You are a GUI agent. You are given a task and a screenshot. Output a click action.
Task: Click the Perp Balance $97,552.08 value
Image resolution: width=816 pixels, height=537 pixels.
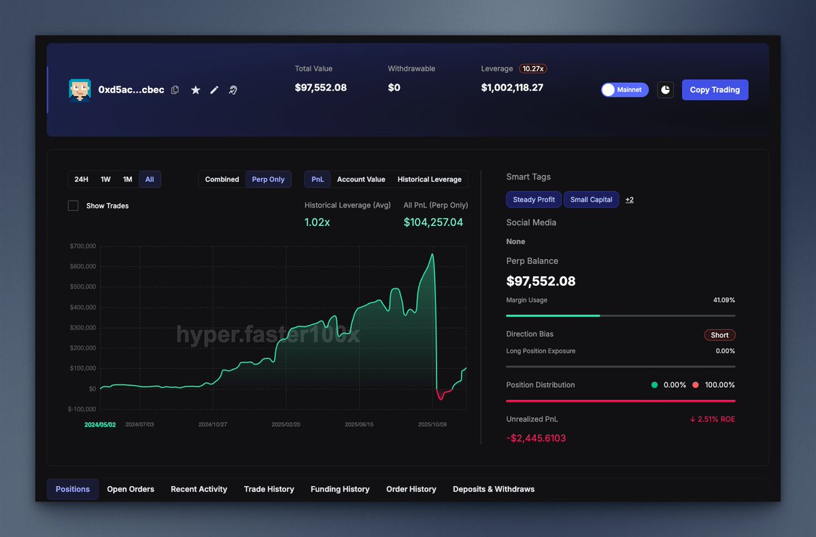tap(541, 281)
